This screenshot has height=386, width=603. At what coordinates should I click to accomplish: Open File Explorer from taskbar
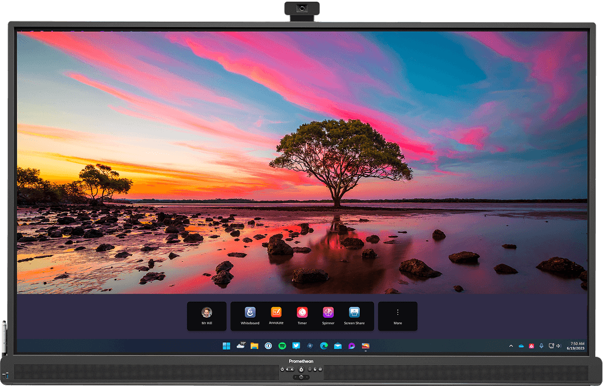pyautogui.click(x=254, y=346)
